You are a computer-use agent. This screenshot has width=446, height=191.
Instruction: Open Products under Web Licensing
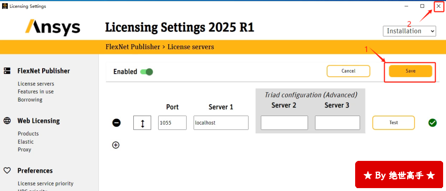pos(28,134)
